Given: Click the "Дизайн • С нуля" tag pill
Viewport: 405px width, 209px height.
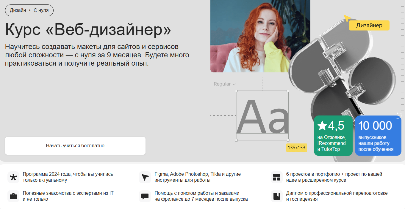Looking at the screenshot, I should [x=29, y=10].
